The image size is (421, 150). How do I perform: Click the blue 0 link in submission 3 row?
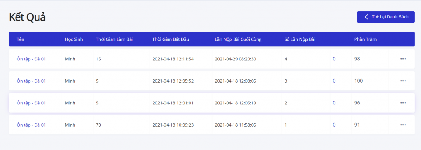click(x=334, y=81)
